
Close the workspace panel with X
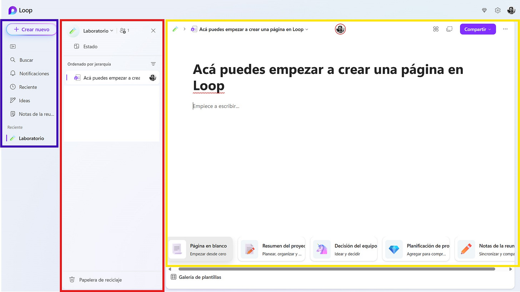pos(153,31)
